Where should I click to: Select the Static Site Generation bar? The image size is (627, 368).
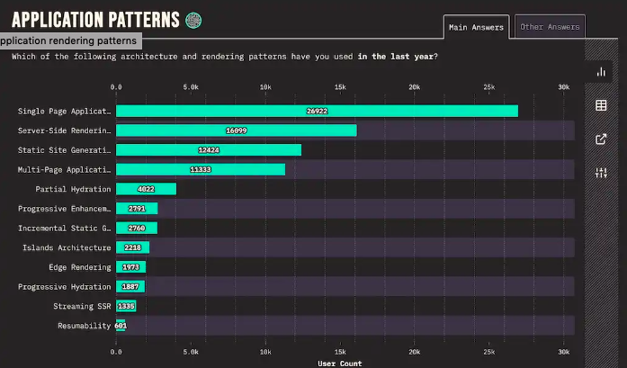pyautogui.click(x=209, y=150)
